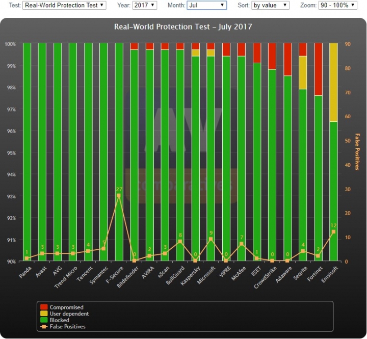
Task: Click the yellow User dependent legend swatch
Action: [44, 314]
